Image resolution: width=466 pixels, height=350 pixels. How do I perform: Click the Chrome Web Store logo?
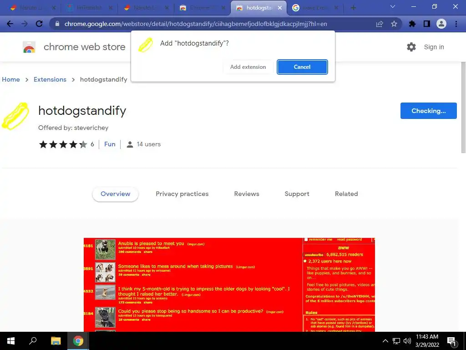point(29,47)
